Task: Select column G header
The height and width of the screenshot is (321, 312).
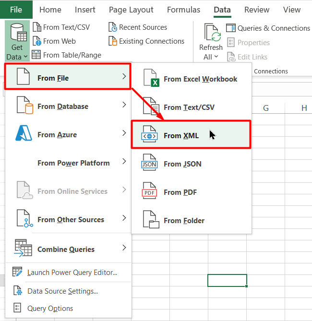Action: coord(266,108)
